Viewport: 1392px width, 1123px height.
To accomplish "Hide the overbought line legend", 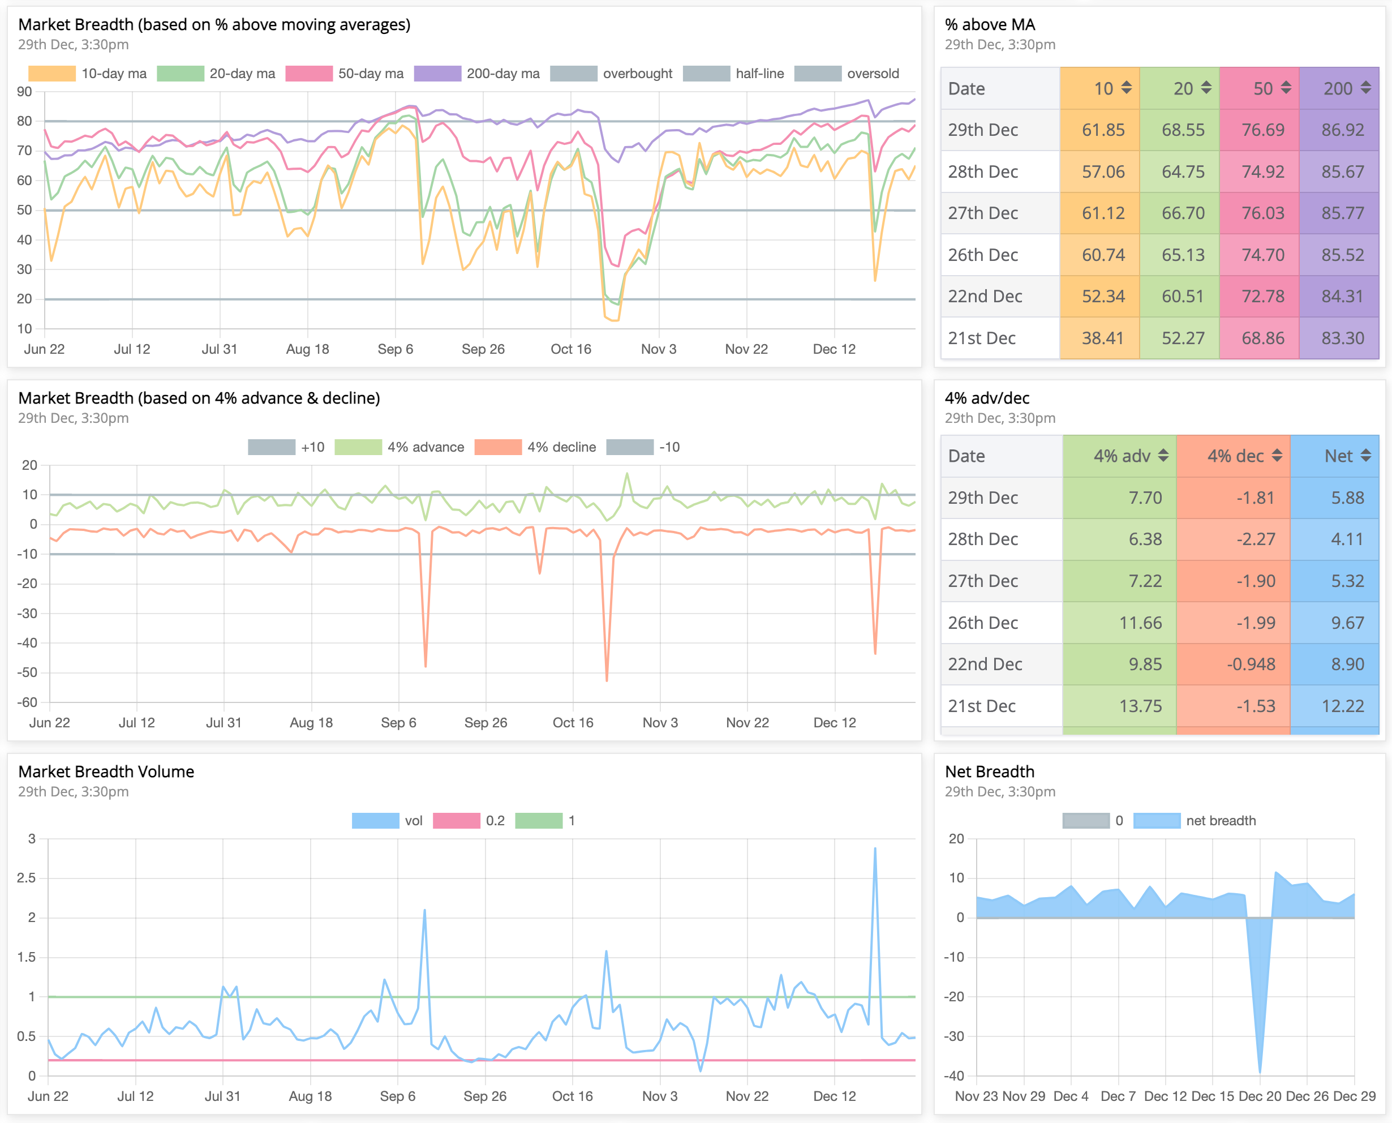I will (612, 74).
